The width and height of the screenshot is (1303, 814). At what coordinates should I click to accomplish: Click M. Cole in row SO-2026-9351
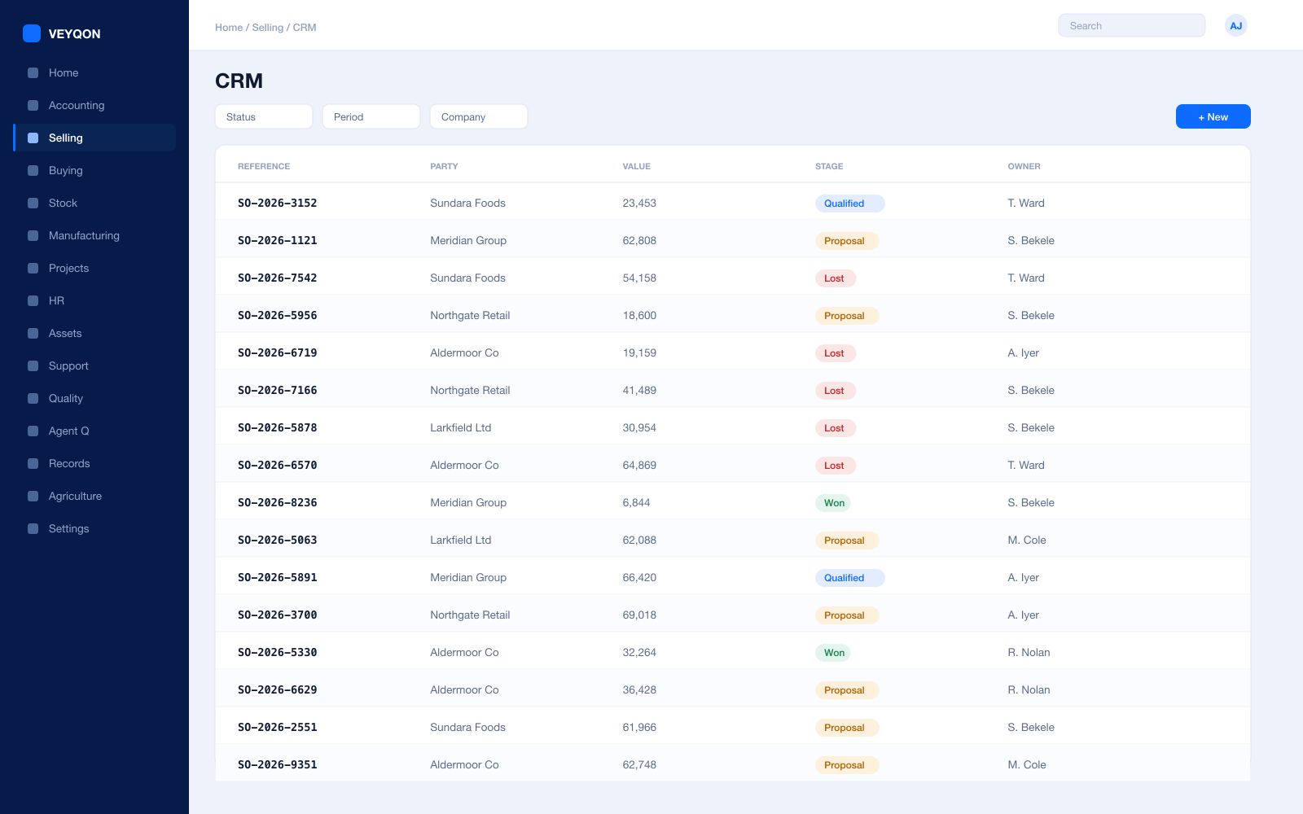click(x=1027, y=764)
